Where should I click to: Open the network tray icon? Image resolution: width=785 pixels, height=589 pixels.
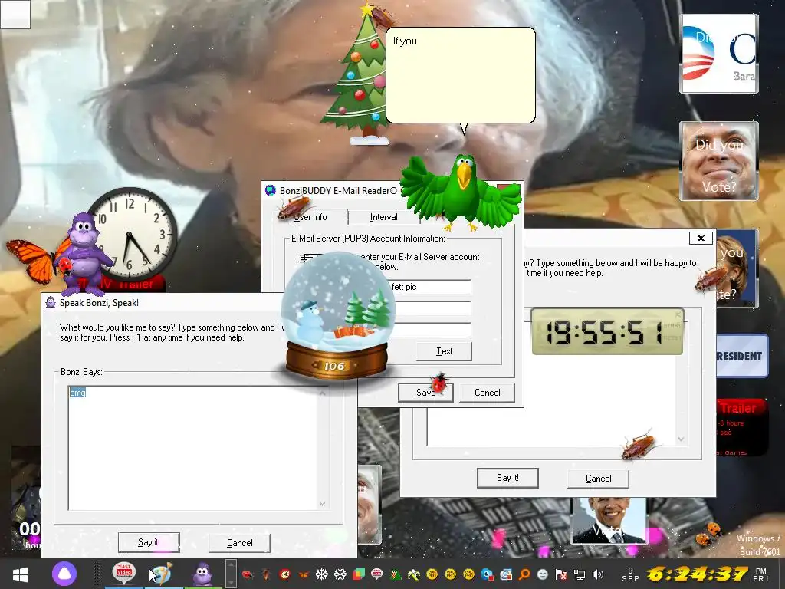[580, 574]
